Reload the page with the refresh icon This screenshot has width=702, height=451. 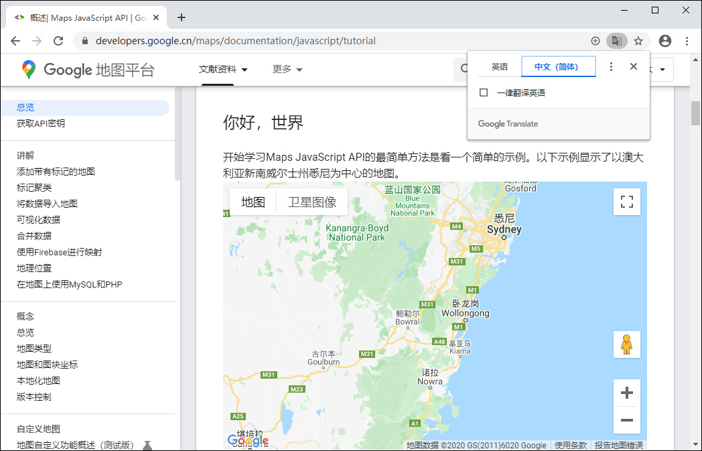coord(58,40)
